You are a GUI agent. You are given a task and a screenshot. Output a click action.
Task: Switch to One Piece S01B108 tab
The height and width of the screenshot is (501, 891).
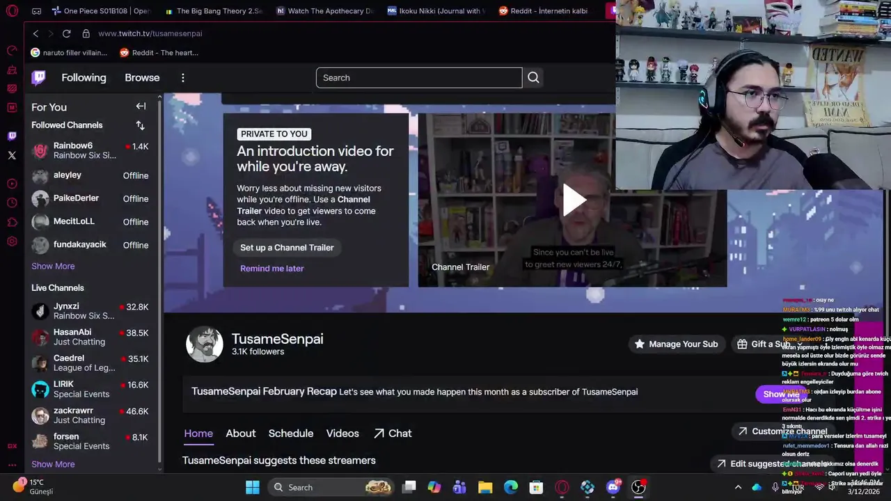tap(100, 11)
